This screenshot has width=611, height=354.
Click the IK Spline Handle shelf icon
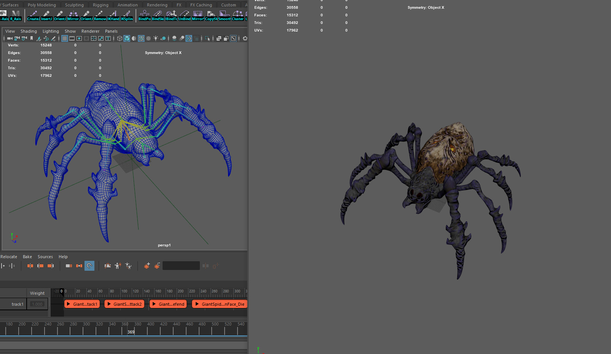click(127, 15)
